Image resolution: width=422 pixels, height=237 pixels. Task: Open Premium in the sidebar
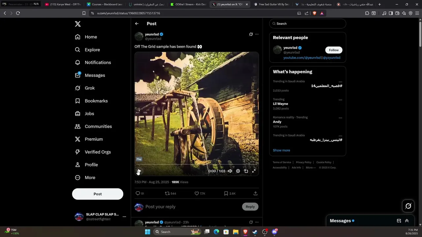tap(89, 139)
